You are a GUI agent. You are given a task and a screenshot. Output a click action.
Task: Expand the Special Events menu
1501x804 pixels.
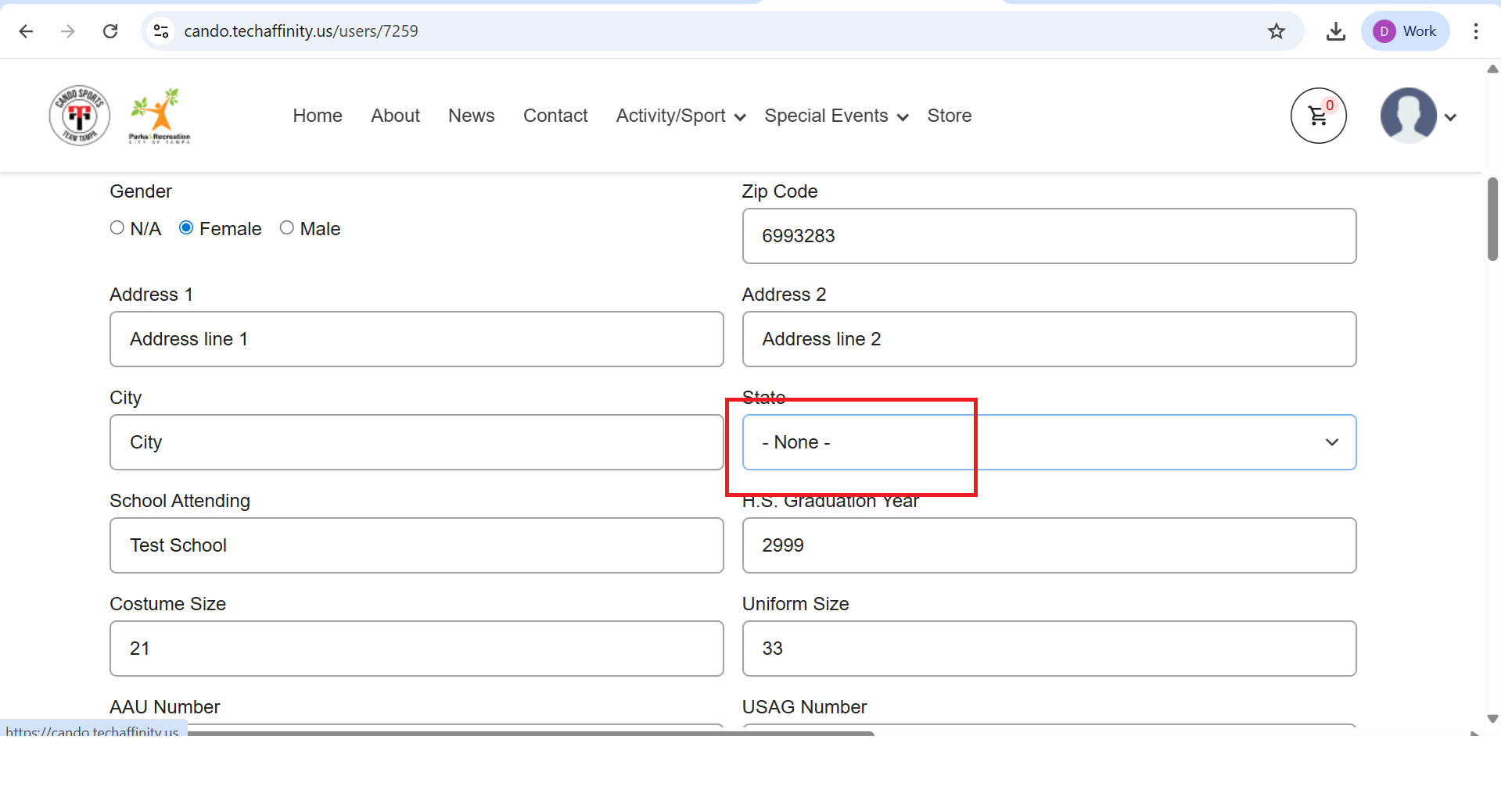[835, 116]
